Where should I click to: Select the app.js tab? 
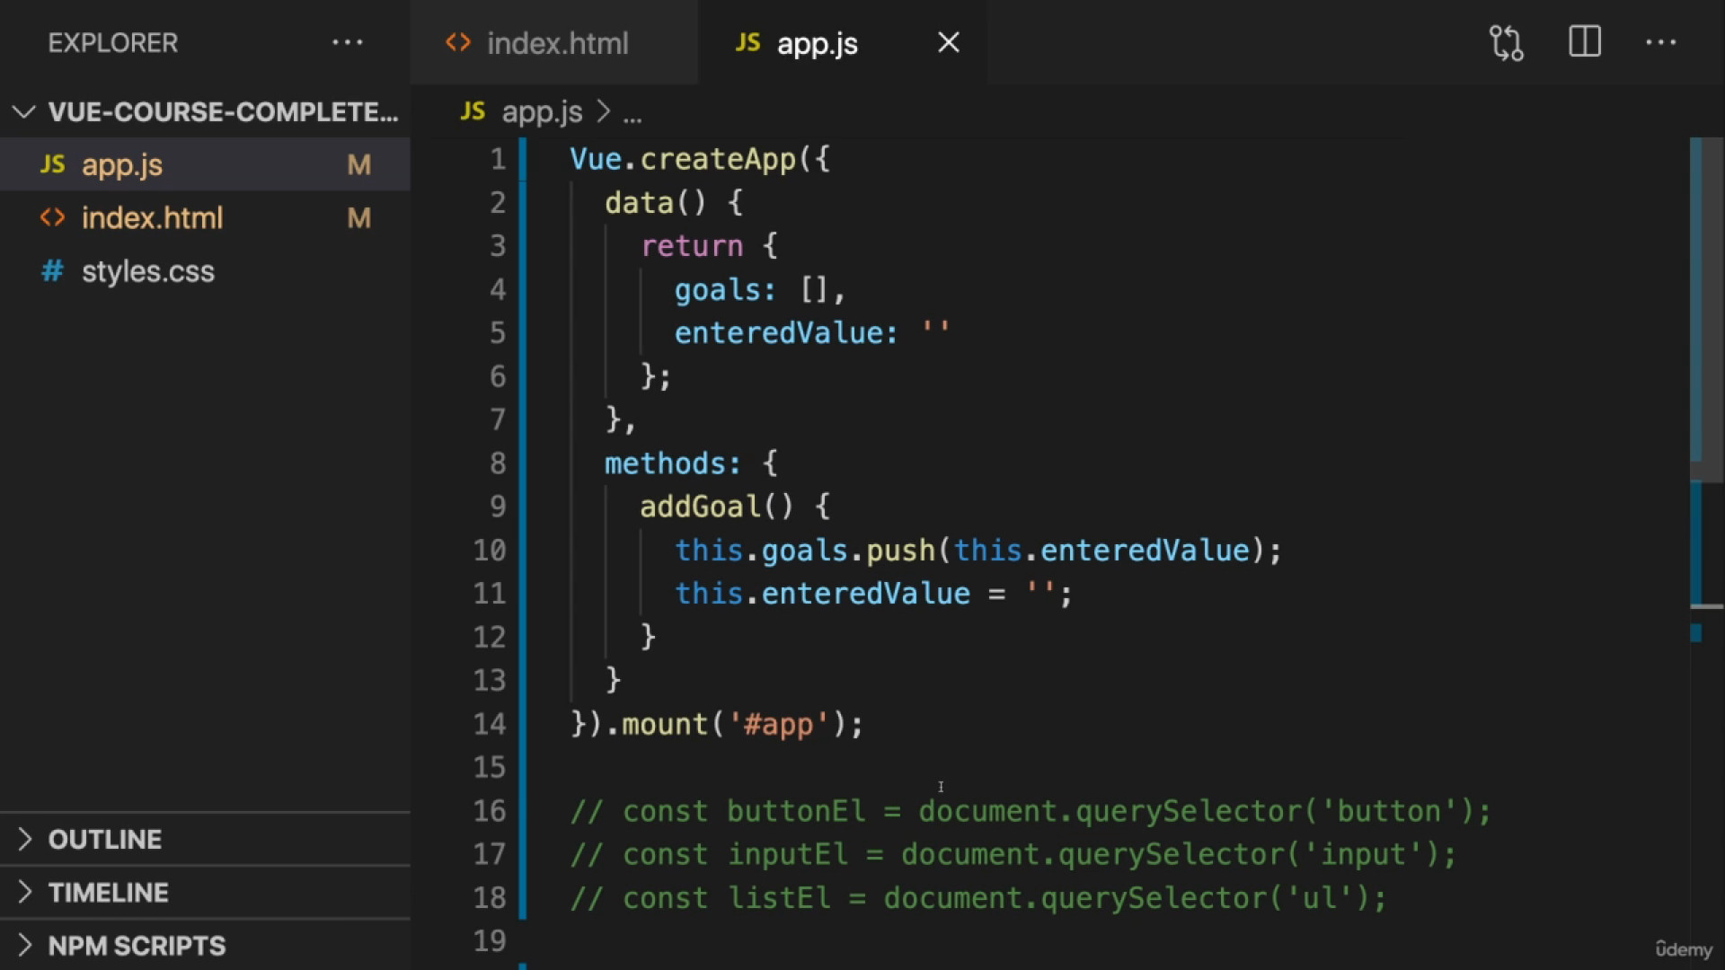(x=817, y=42)
